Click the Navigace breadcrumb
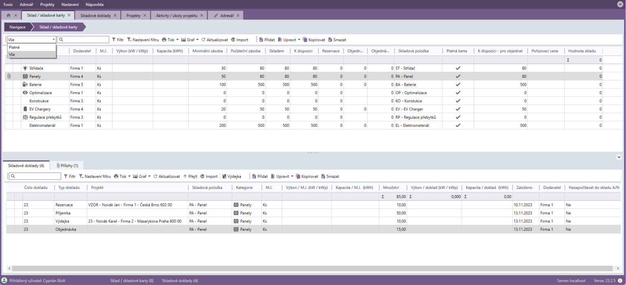The image size is (626, 285). click(x=18, y=27)
